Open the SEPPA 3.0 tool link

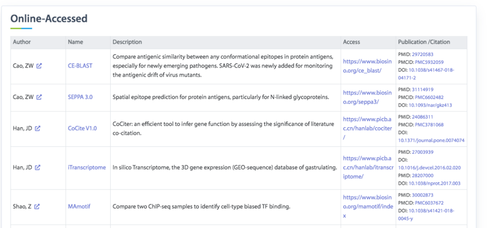pyautogui.click(x=80, y=97)
